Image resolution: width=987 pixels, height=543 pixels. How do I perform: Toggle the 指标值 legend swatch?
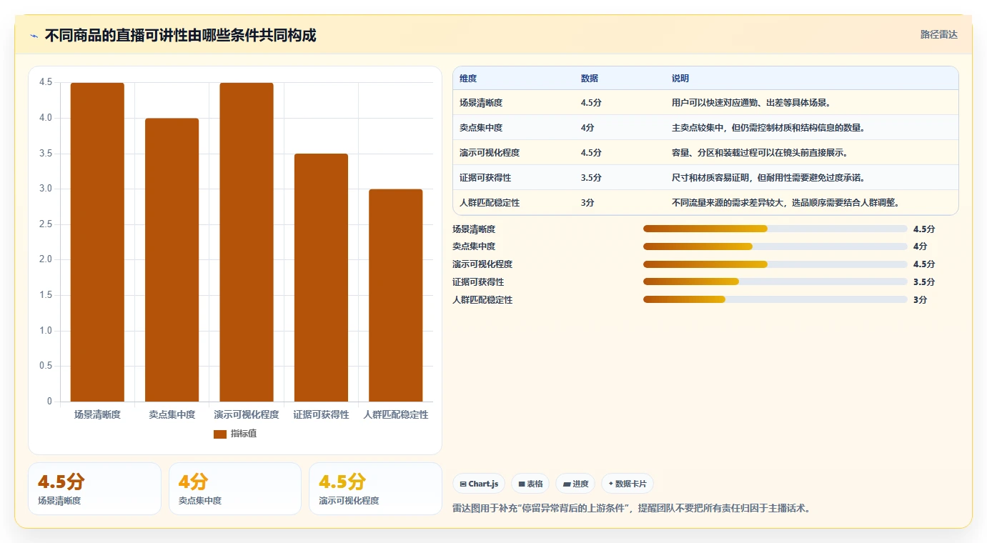click(x=220, y=434)
